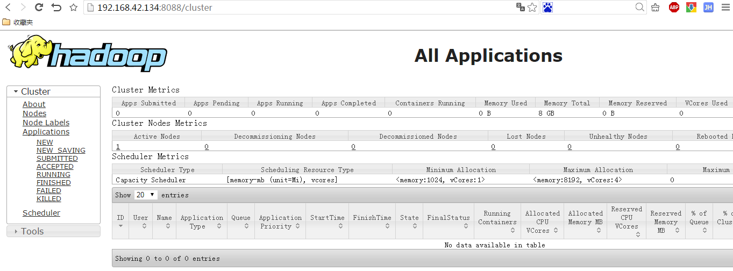Open the Show entries count dropdown
This screenshot has width=733, height=271.
146,195
